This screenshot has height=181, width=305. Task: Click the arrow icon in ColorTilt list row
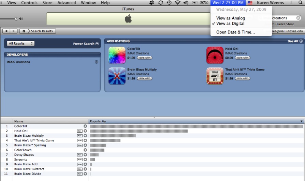85,126
